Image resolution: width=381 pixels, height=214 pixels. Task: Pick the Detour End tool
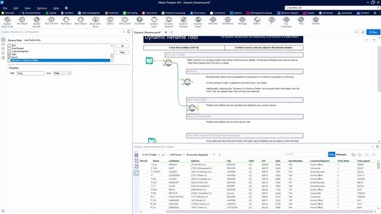pyautogui.click(x=124, y=21)
